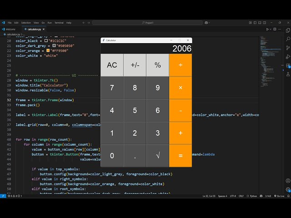The width and height of the screenshot is (291, 218).
Task: Open the Accounts icon in activity bar
Action: pos(288,181)
